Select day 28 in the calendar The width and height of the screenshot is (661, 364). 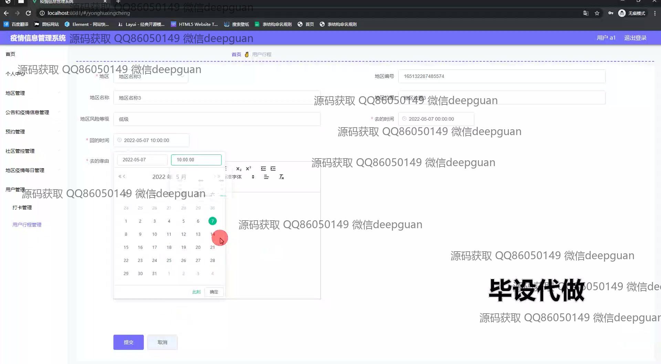click(212, 260)
